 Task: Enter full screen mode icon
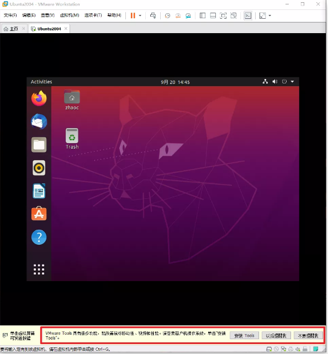point(223,15)
